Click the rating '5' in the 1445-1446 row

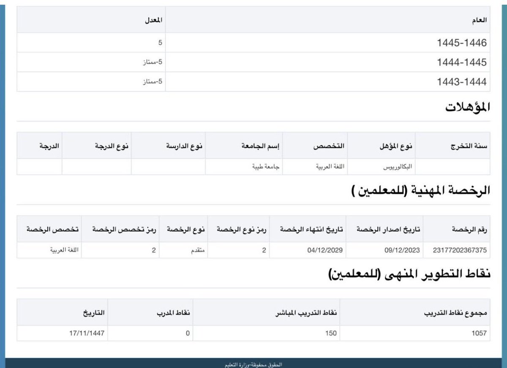coord(160,43)
